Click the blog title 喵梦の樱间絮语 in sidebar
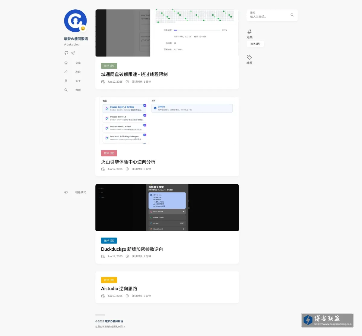Viewport: 362px width, 336px height. tap(76, 39)
